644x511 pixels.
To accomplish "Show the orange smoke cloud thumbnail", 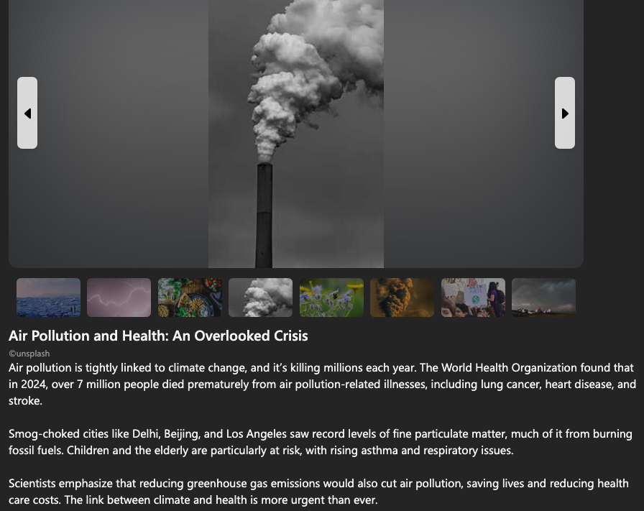I will [402, 298].
